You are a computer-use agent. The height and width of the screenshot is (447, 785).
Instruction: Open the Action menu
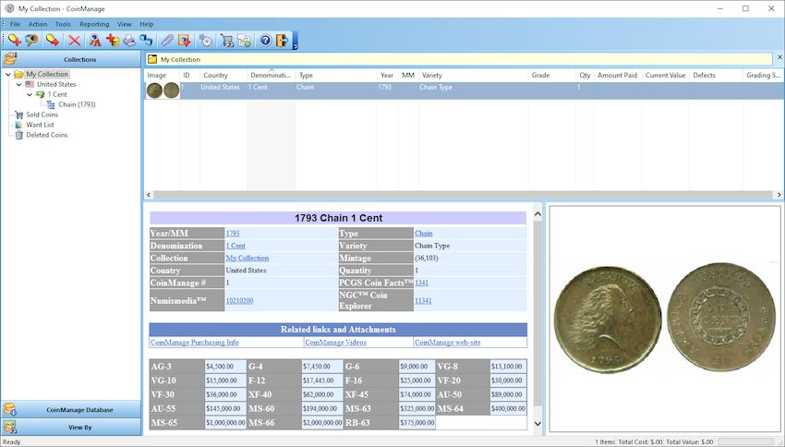click(x=38, y=24)
